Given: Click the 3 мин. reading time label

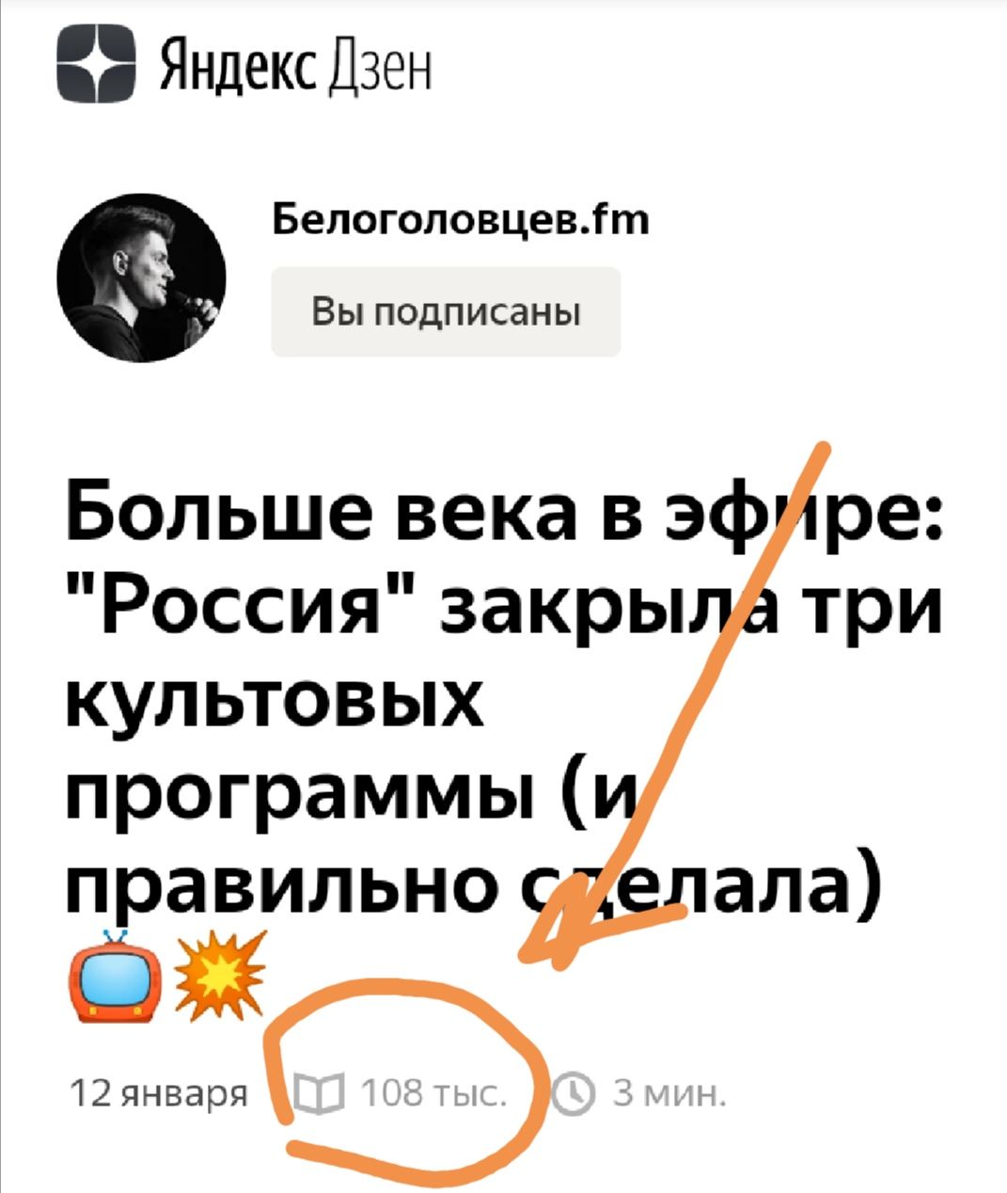Looking at the screenshot, I should [x=669, y=1093].
